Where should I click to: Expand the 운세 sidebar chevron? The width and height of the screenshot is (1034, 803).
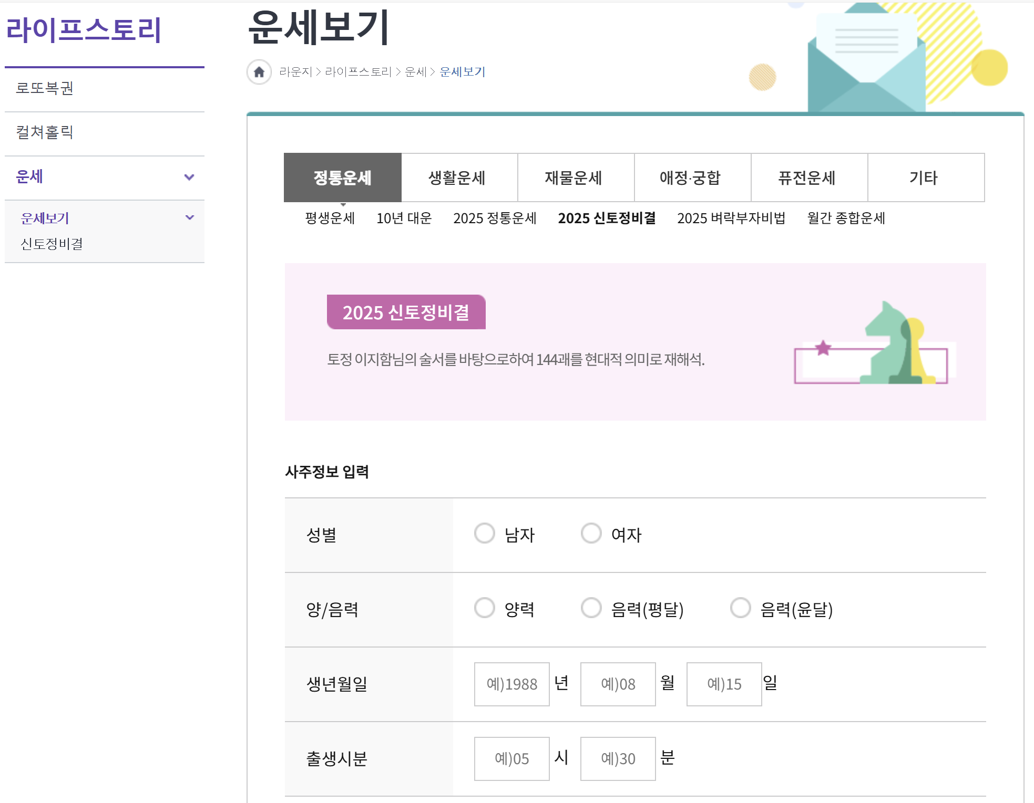(x=189, y=177)
